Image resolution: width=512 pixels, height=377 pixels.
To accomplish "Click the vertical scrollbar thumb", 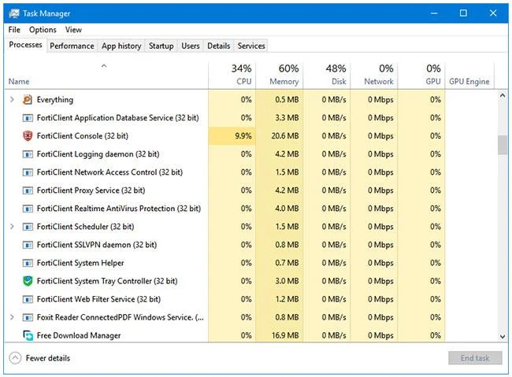I will tap(503, 145).
